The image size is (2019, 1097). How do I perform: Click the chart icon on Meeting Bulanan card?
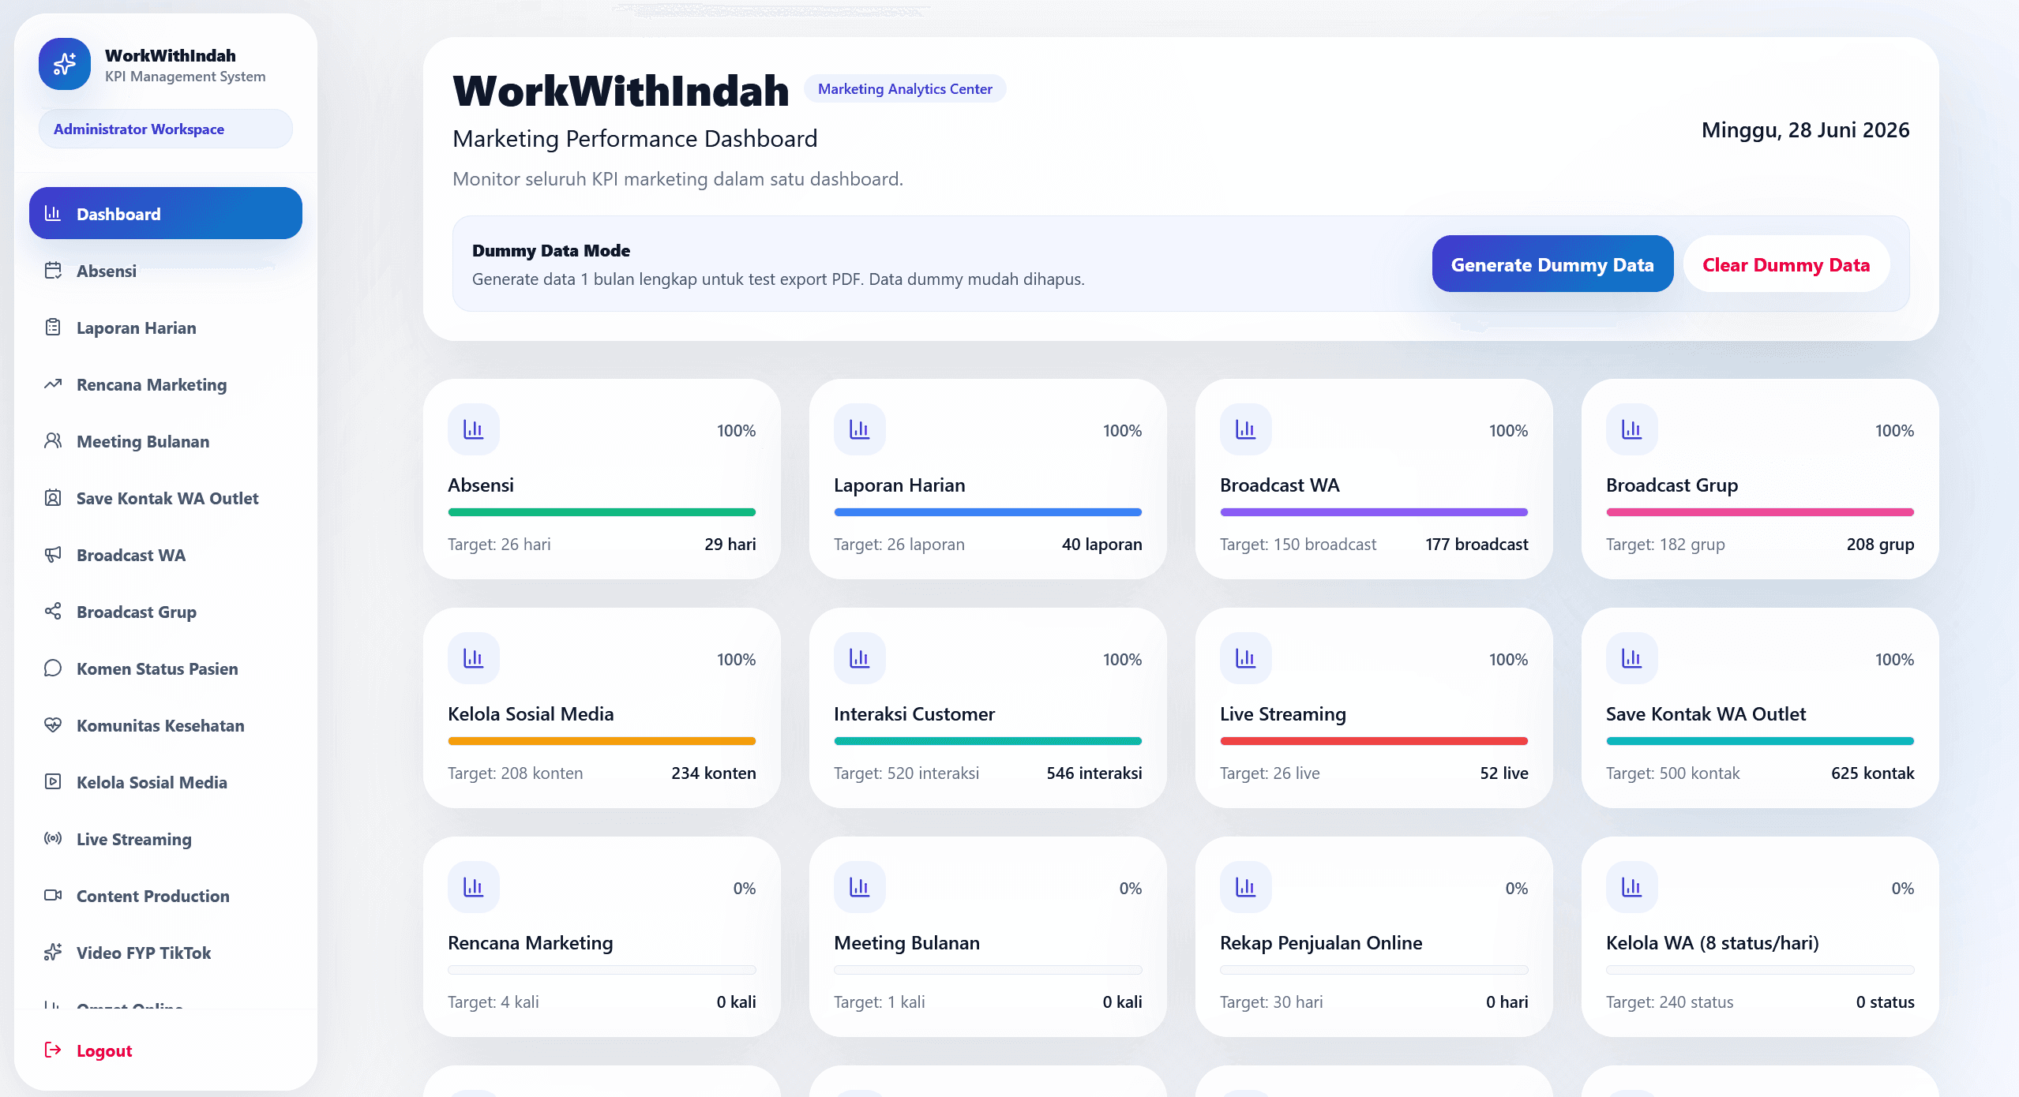pyautogui.click(x=860, y=887)
